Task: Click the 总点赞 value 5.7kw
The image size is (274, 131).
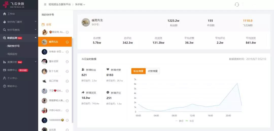Action: point(97,43)
